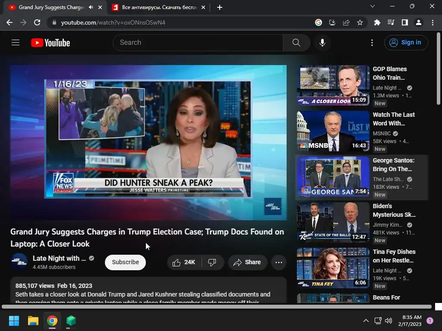Open clock showing 8:35 AM

[x=410, y=321]
